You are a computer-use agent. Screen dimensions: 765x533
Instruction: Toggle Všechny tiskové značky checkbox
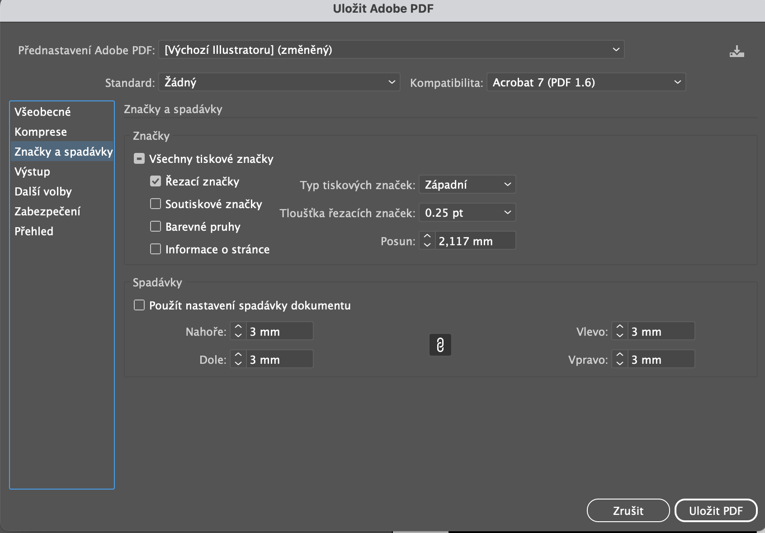139,159
